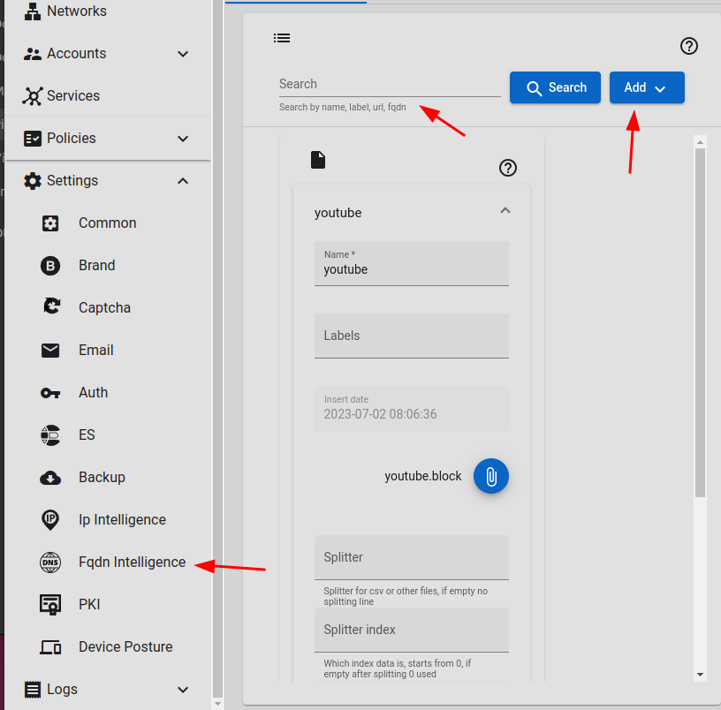Click the Ip Intelligence pin icon

click(x=50, y=520)
